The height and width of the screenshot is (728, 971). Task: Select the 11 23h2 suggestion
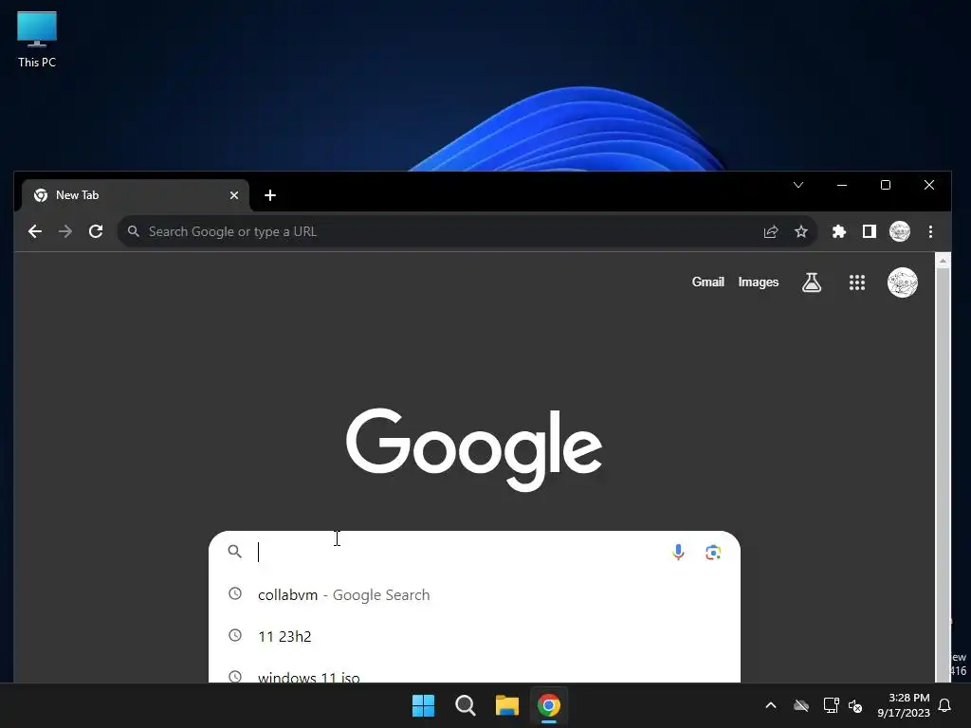coord(474,636)
